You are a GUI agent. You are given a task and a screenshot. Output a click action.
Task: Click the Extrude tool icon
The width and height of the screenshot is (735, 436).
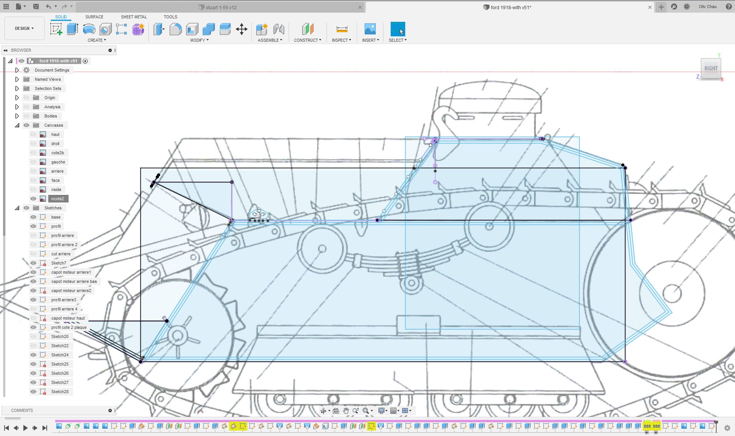click(72, 29)
